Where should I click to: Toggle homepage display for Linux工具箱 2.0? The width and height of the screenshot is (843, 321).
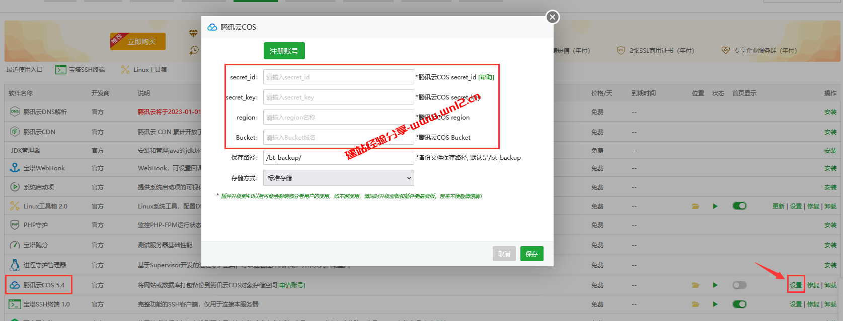(x=739, y=206)
